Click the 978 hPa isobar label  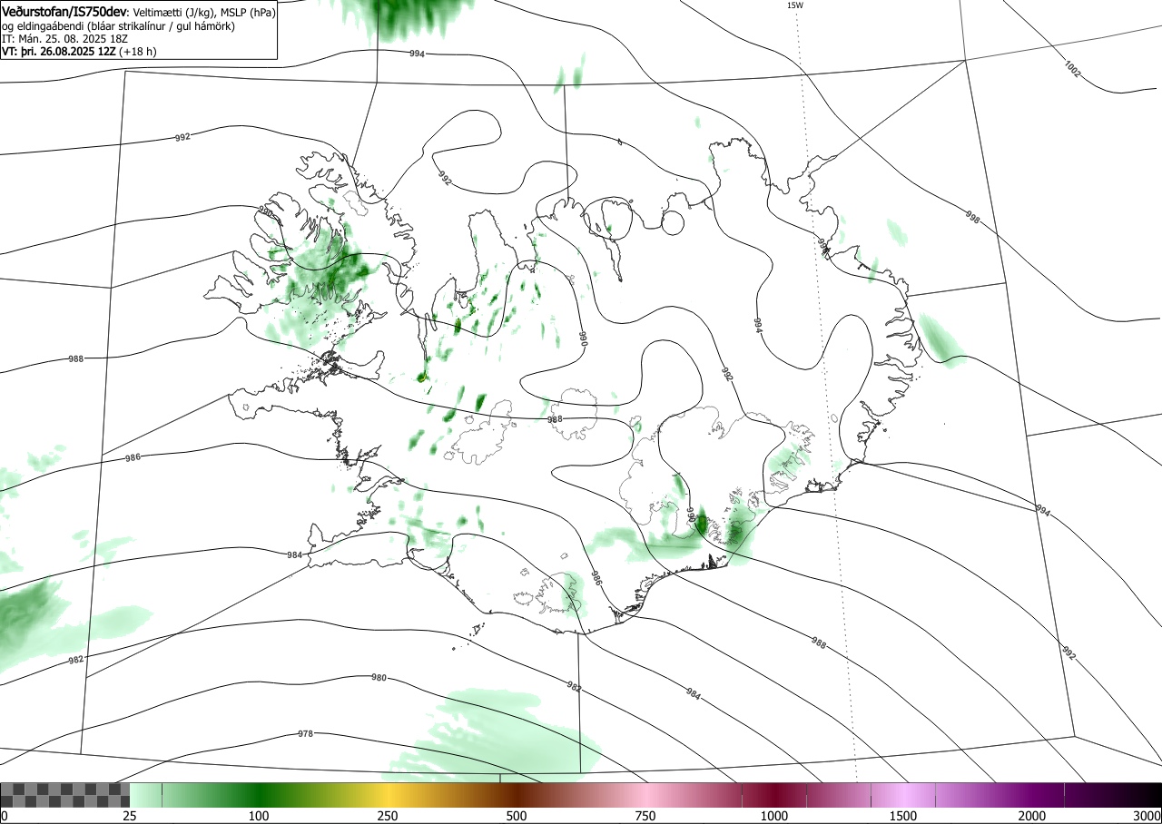point(305,733)
